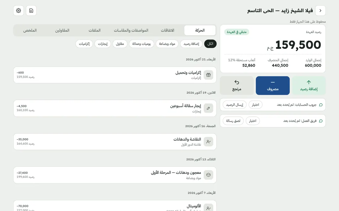Show the الملخص tab

click(x=30, y=30)
